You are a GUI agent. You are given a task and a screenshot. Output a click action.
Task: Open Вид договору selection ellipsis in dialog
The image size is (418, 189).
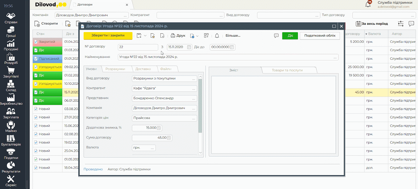click(194, 79)
